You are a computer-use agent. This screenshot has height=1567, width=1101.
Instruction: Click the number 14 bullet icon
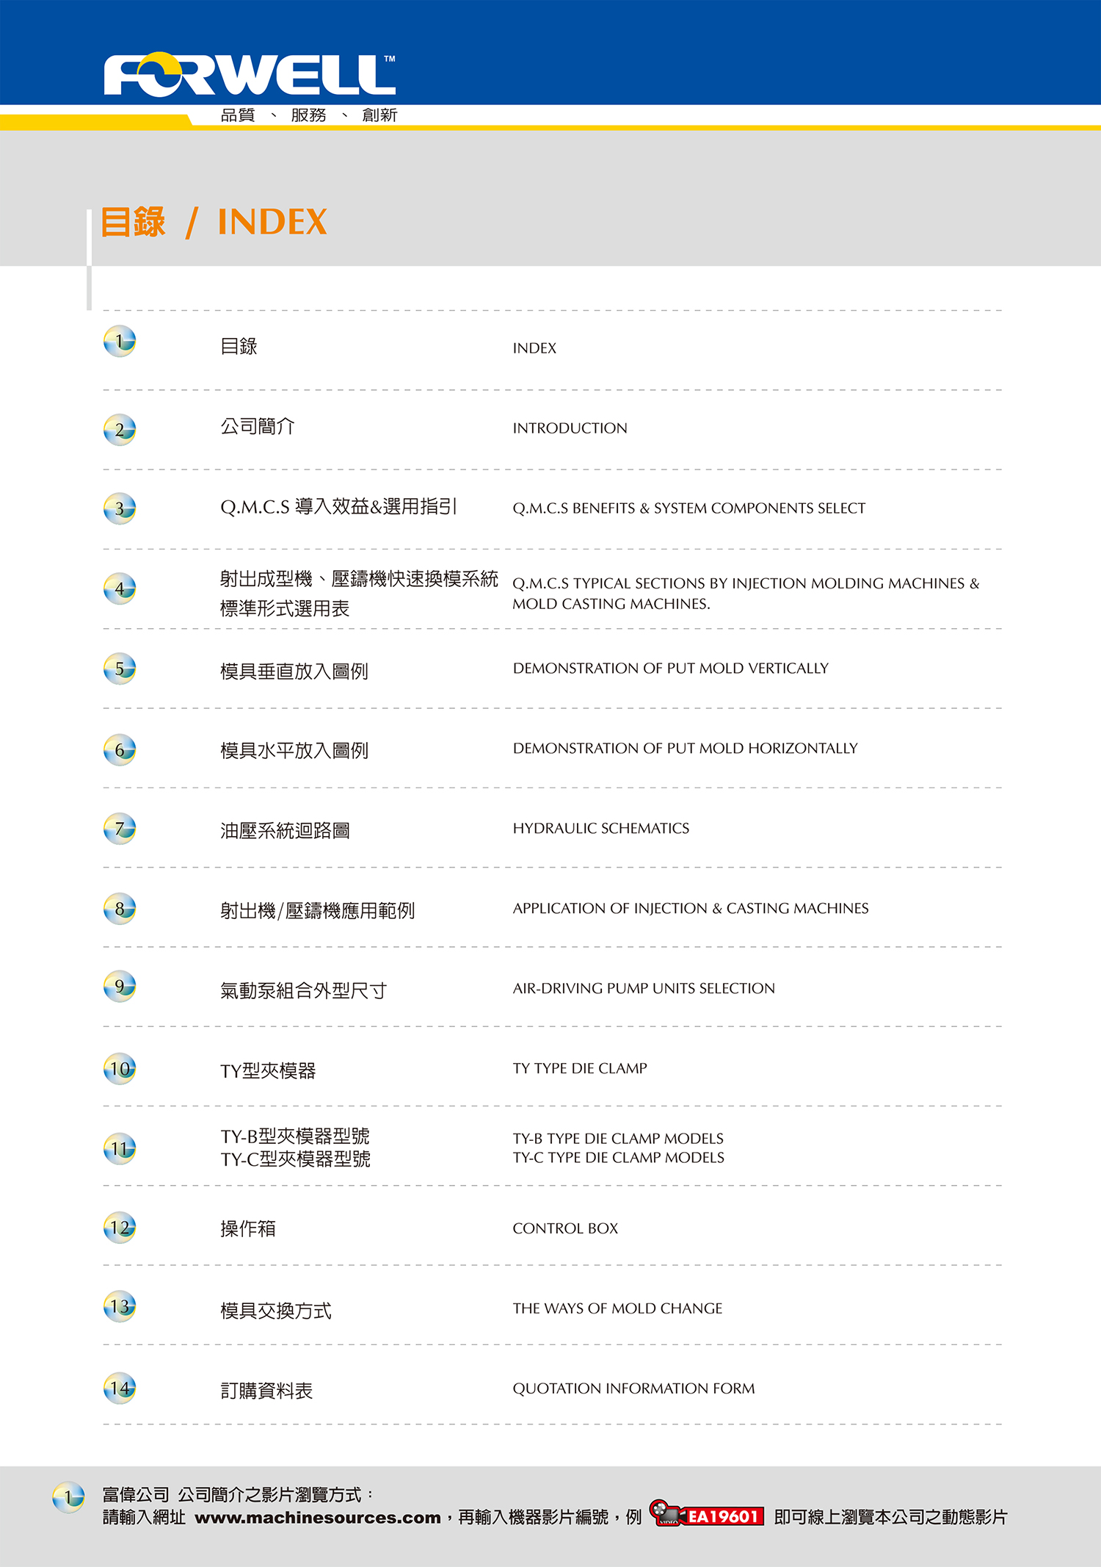click(120, 1388)
